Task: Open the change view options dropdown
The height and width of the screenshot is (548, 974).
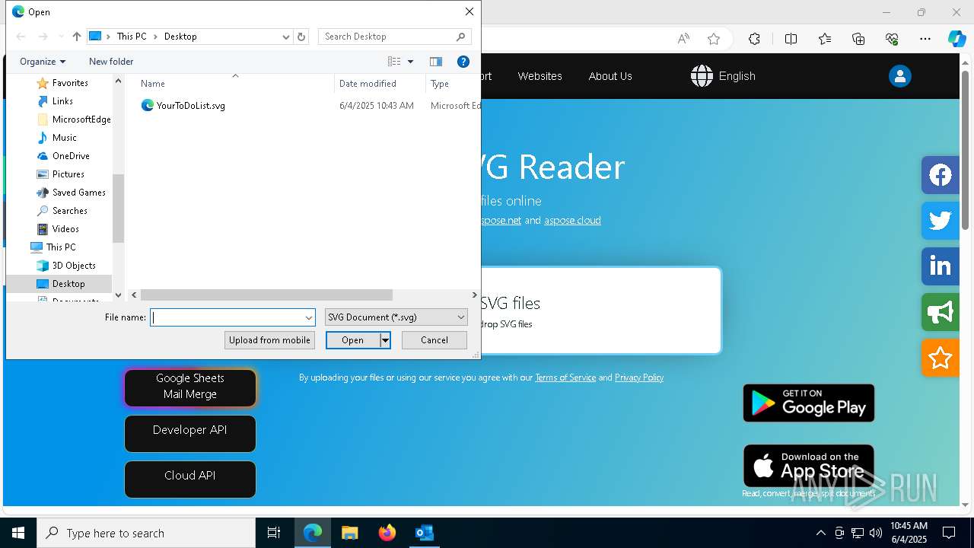Action: (x=410, y=62)
